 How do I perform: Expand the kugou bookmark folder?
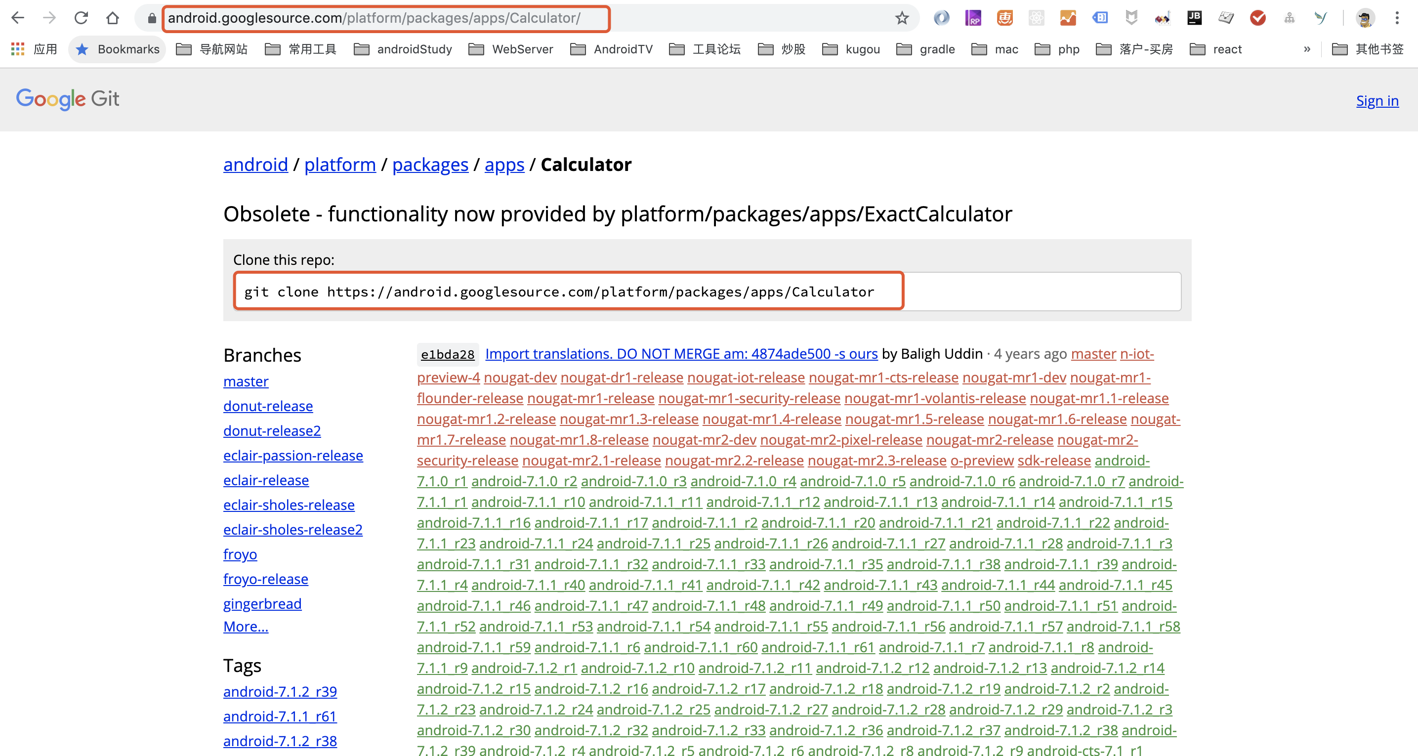coord(851,49)
